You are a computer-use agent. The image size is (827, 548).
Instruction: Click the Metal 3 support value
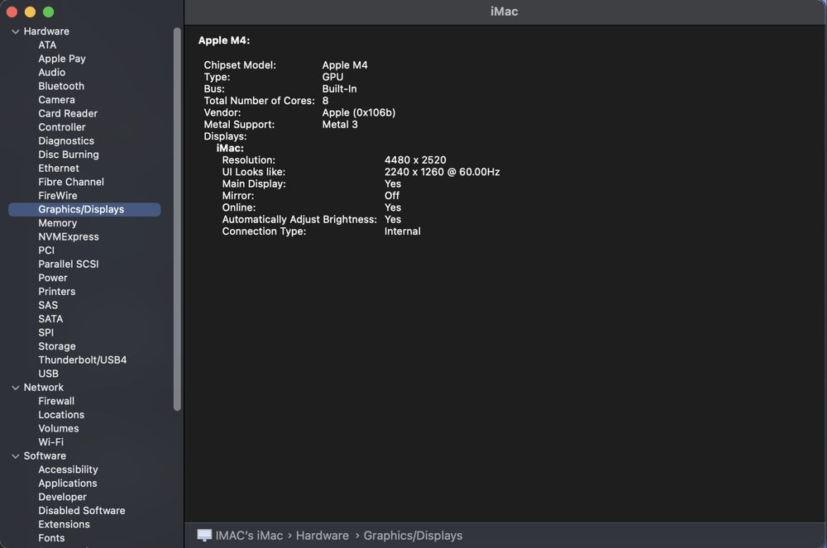click(340, 125)
